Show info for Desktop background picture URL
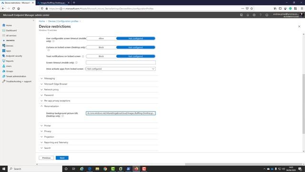305x172 pixels. (x=62, y=116)
